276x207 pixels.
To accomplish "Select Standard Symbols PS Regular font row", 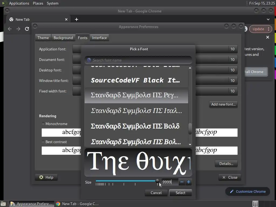I will pos(136,95).
